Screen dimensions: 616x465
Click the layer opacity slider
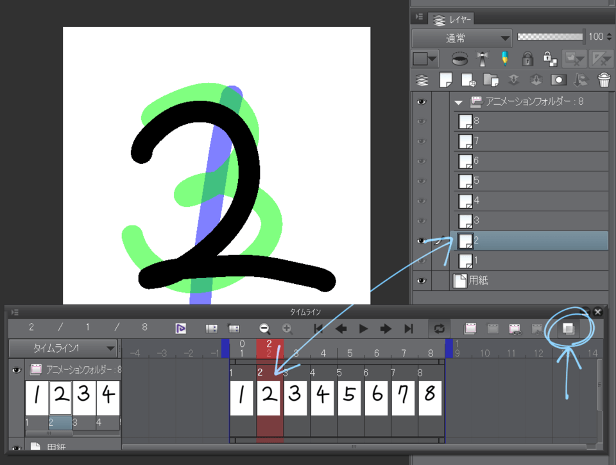click(x=550, y=37)
